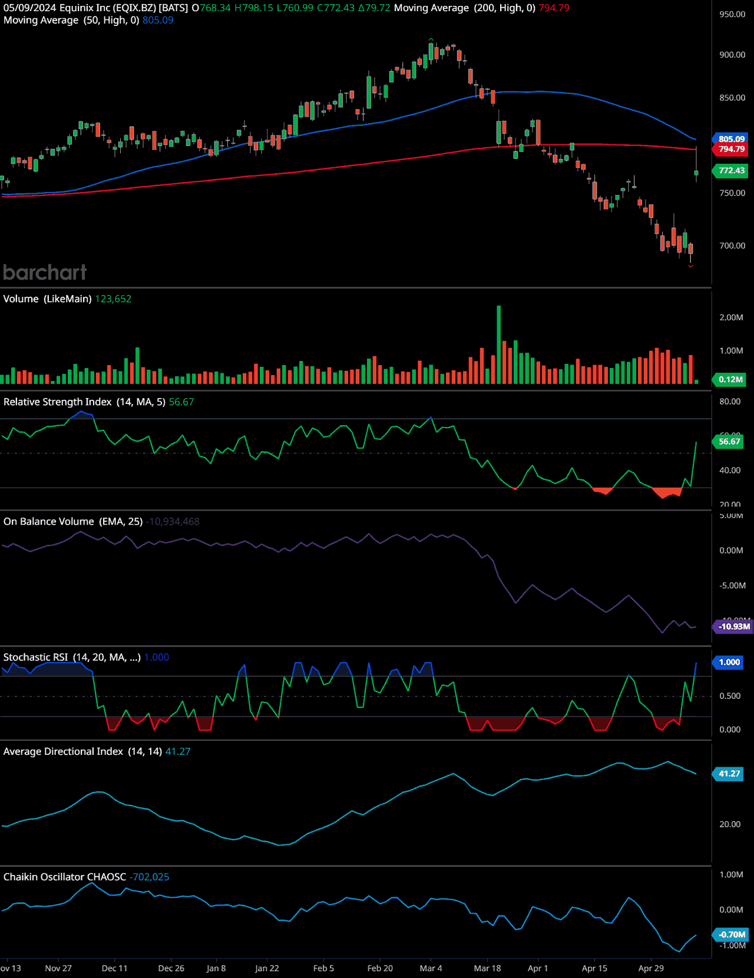Click the 123,652 volume value
The height and width of the screenshot is (978, 754).
(x=113, y=299)
